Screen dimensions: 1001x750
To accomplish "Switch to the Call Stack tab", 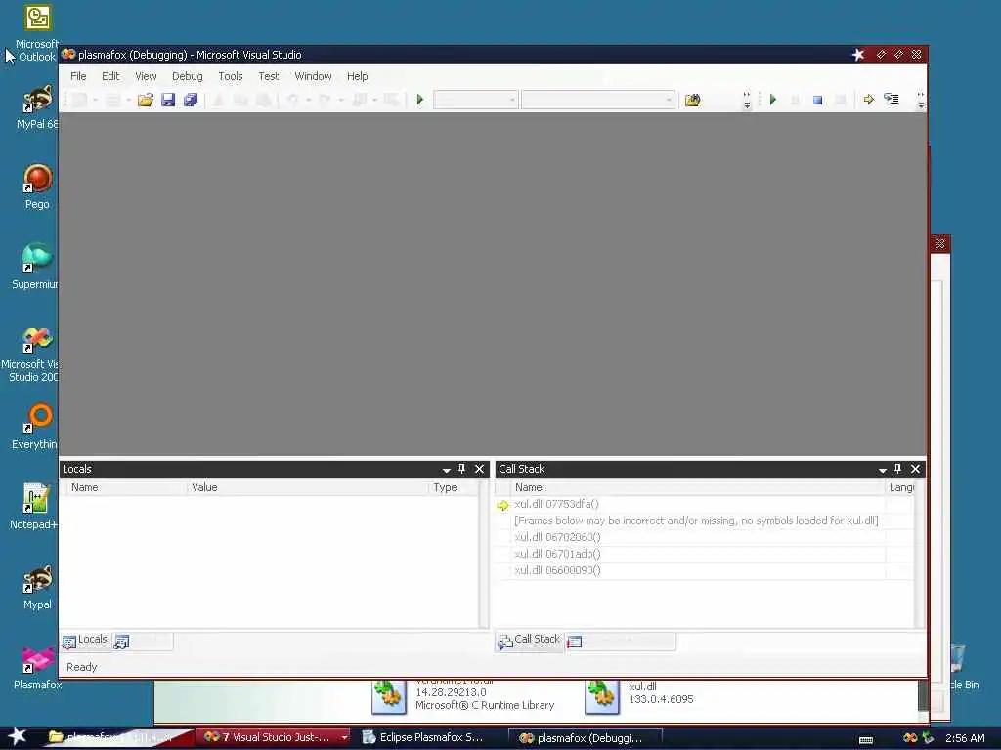I will tap(529, 641).
